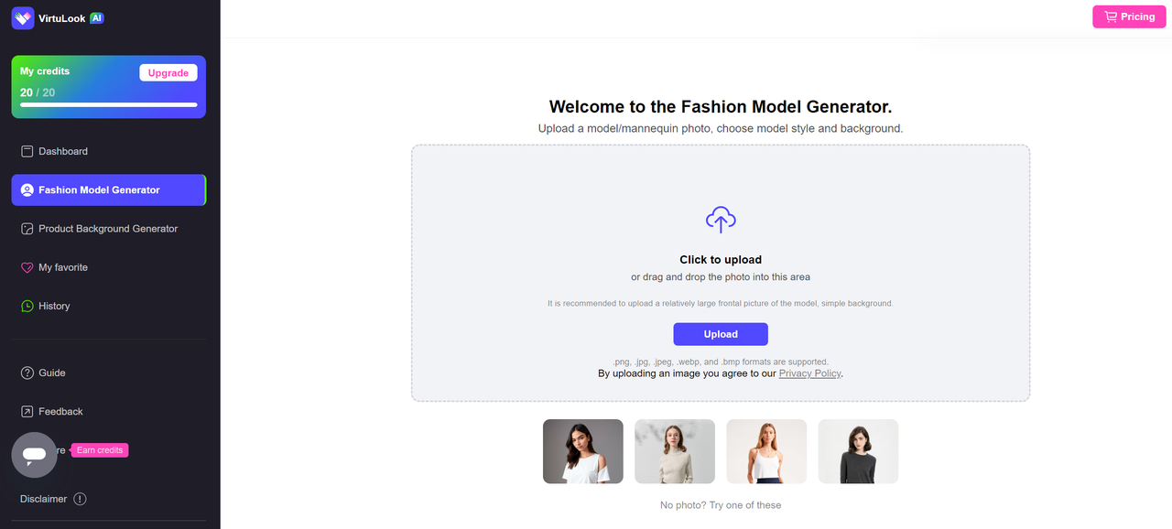Image resolution: width=1172 pixels, height=529 pixels.
Task: Click the Disclaimer info icon
Action: click(x=80, y=499)
